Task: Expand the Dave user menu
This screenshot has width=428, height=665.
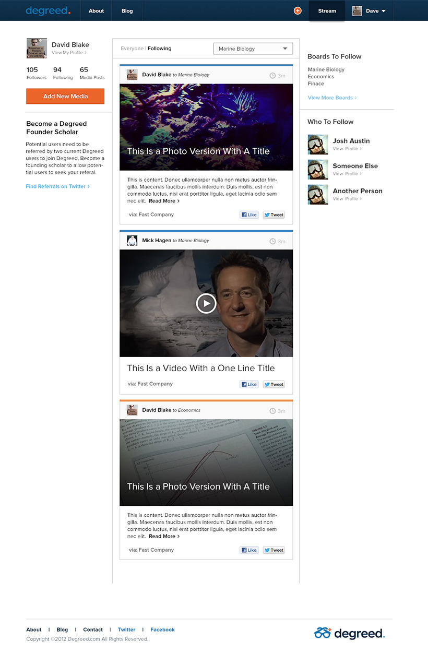Action: click(x=370, y=11)
